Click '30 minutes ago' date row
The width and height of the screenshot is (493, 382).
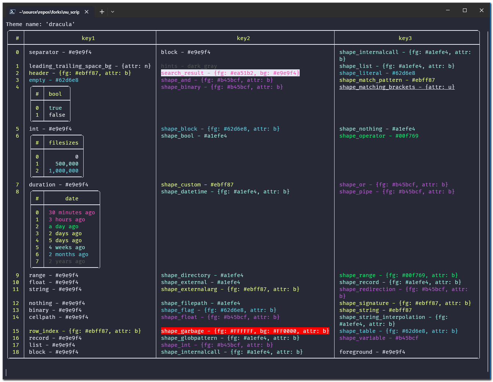click(x=72, y=212)
